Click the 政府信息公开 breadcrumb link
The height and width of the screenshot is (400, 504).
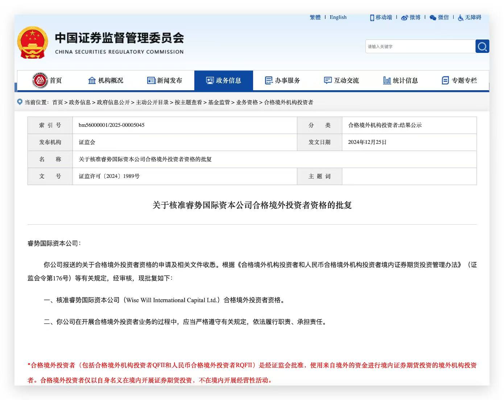tap(113, 103)
